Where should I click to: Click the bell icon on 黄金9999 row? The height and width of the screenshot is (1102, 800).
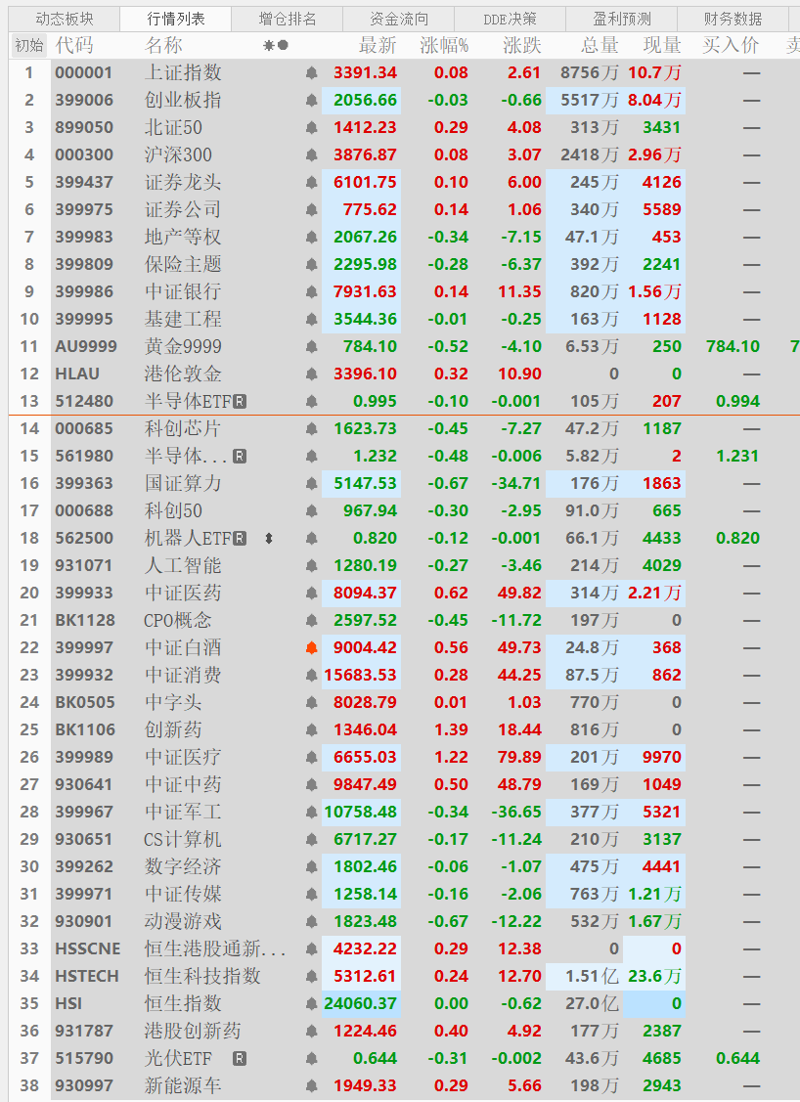[311, 346]
